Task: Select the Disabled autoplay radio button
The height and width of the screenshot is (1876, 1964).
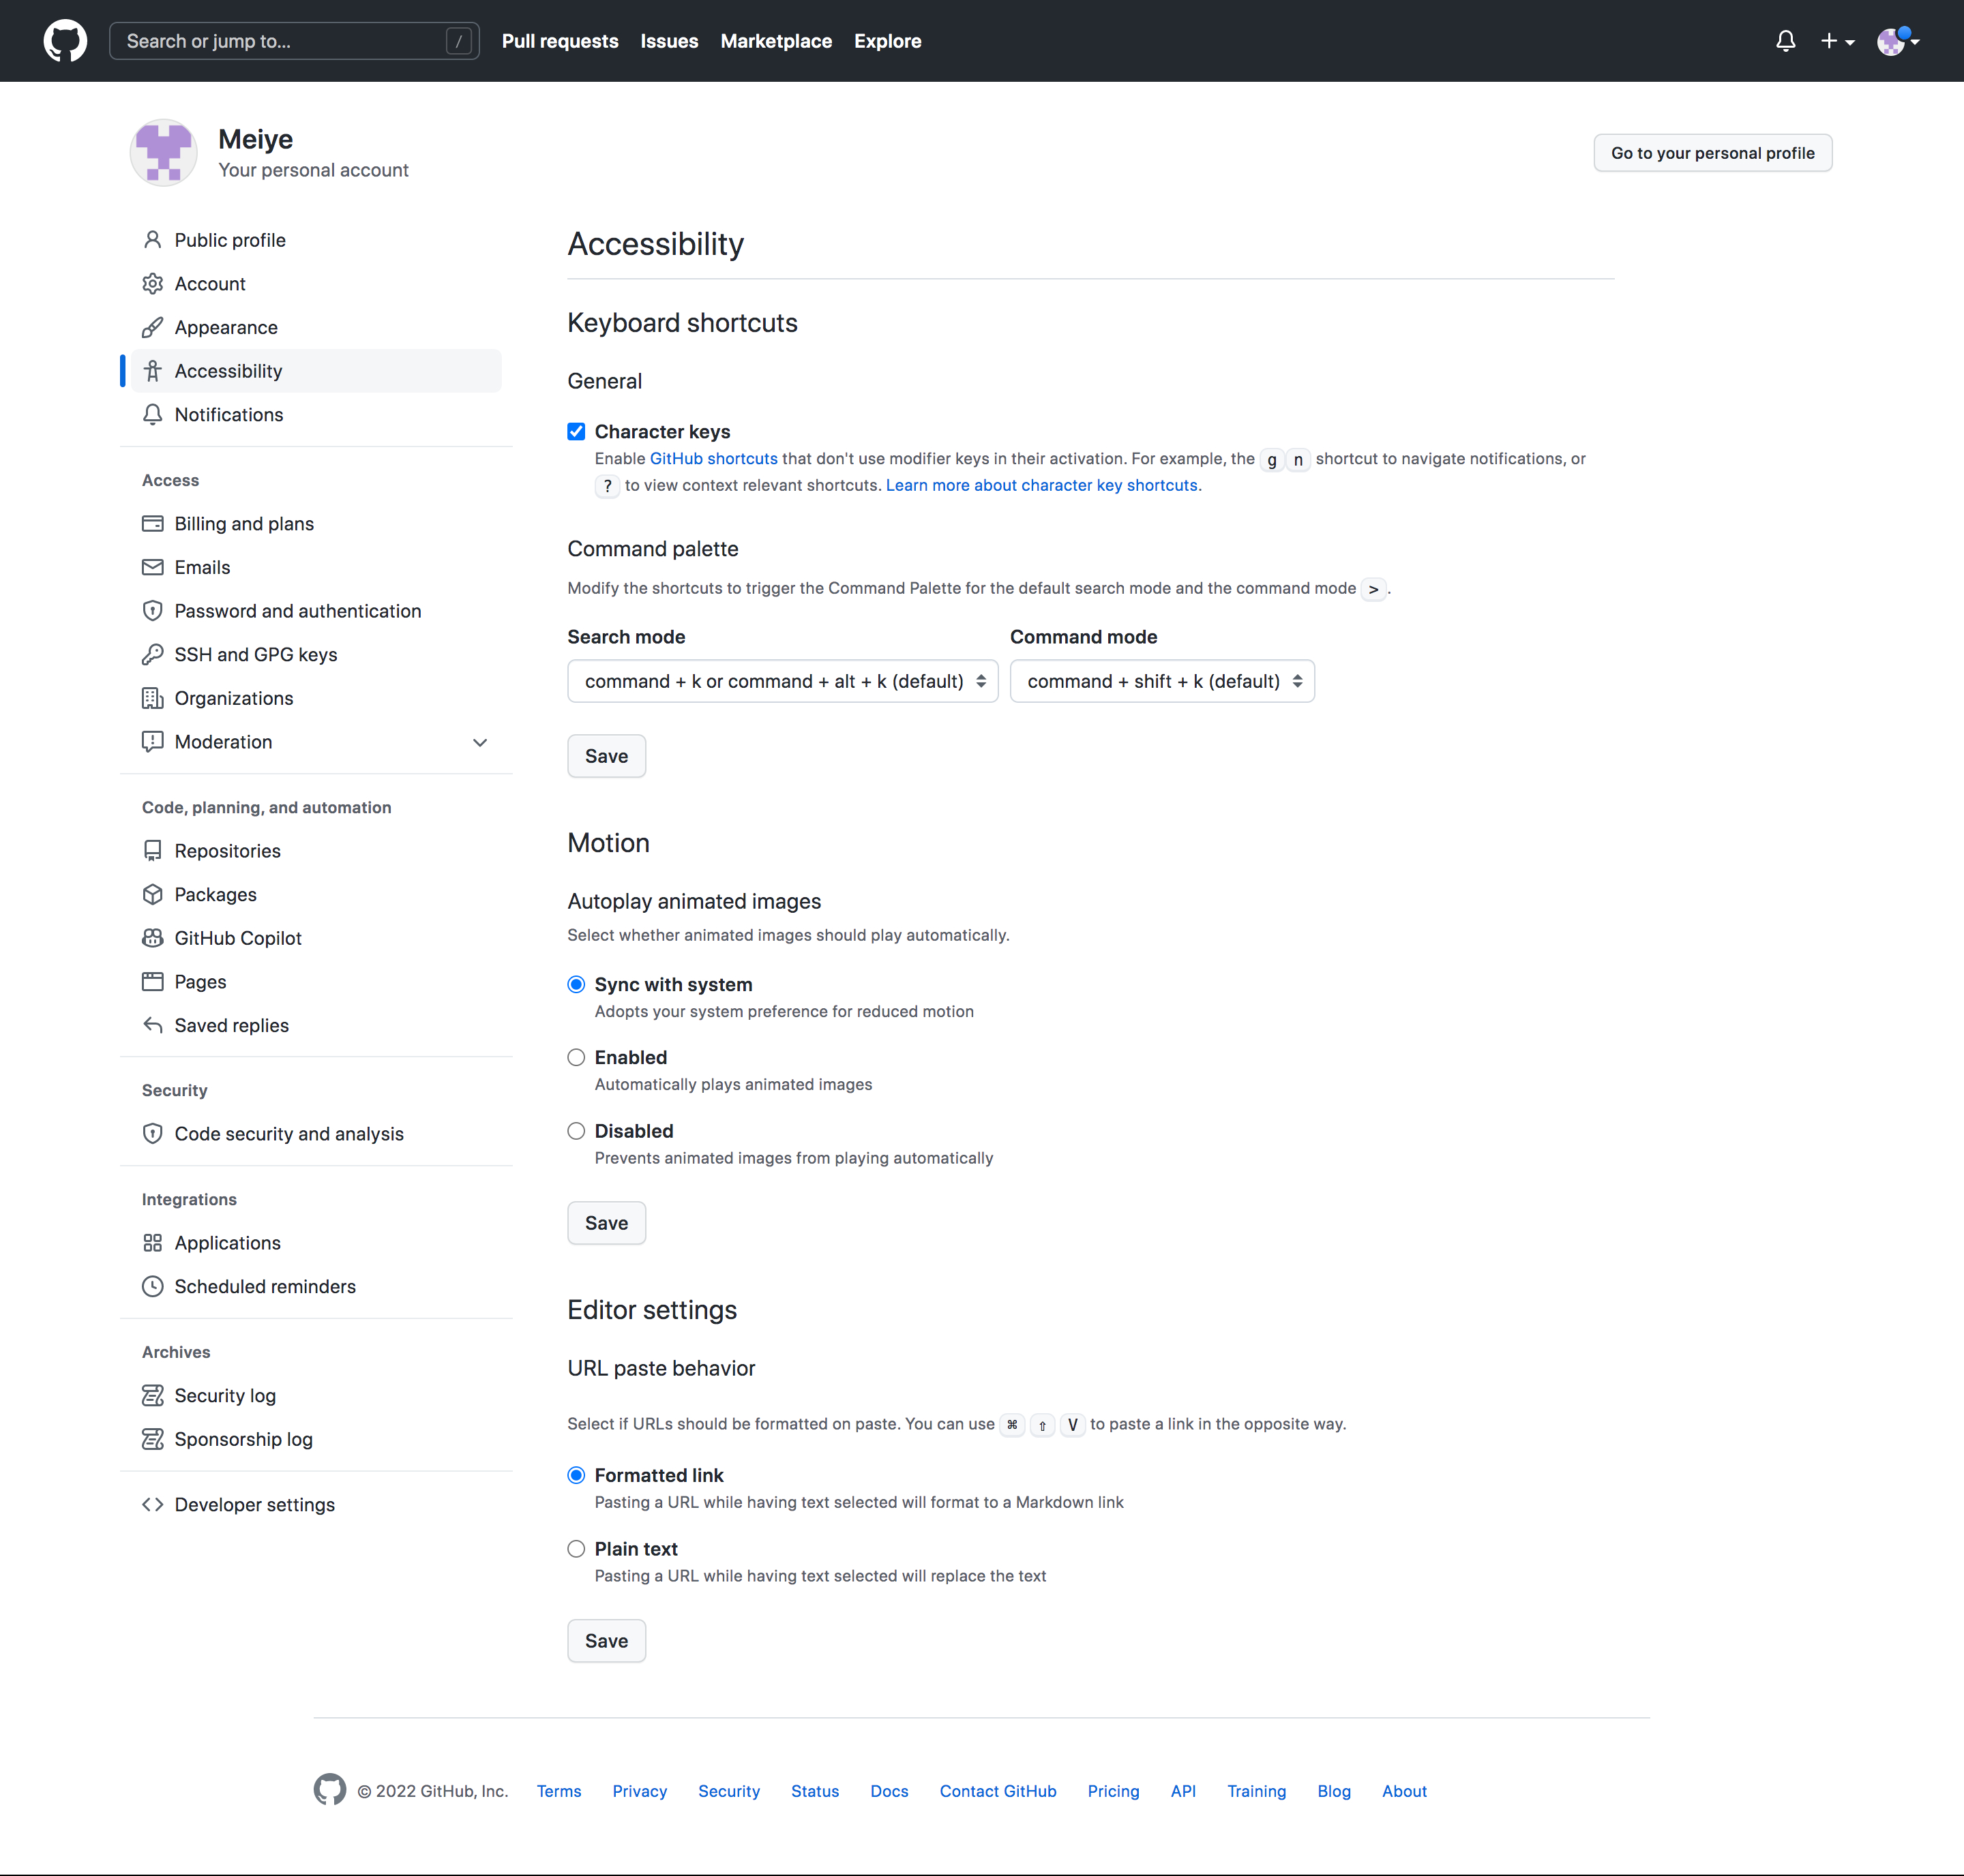Action: coord(576,1131)
